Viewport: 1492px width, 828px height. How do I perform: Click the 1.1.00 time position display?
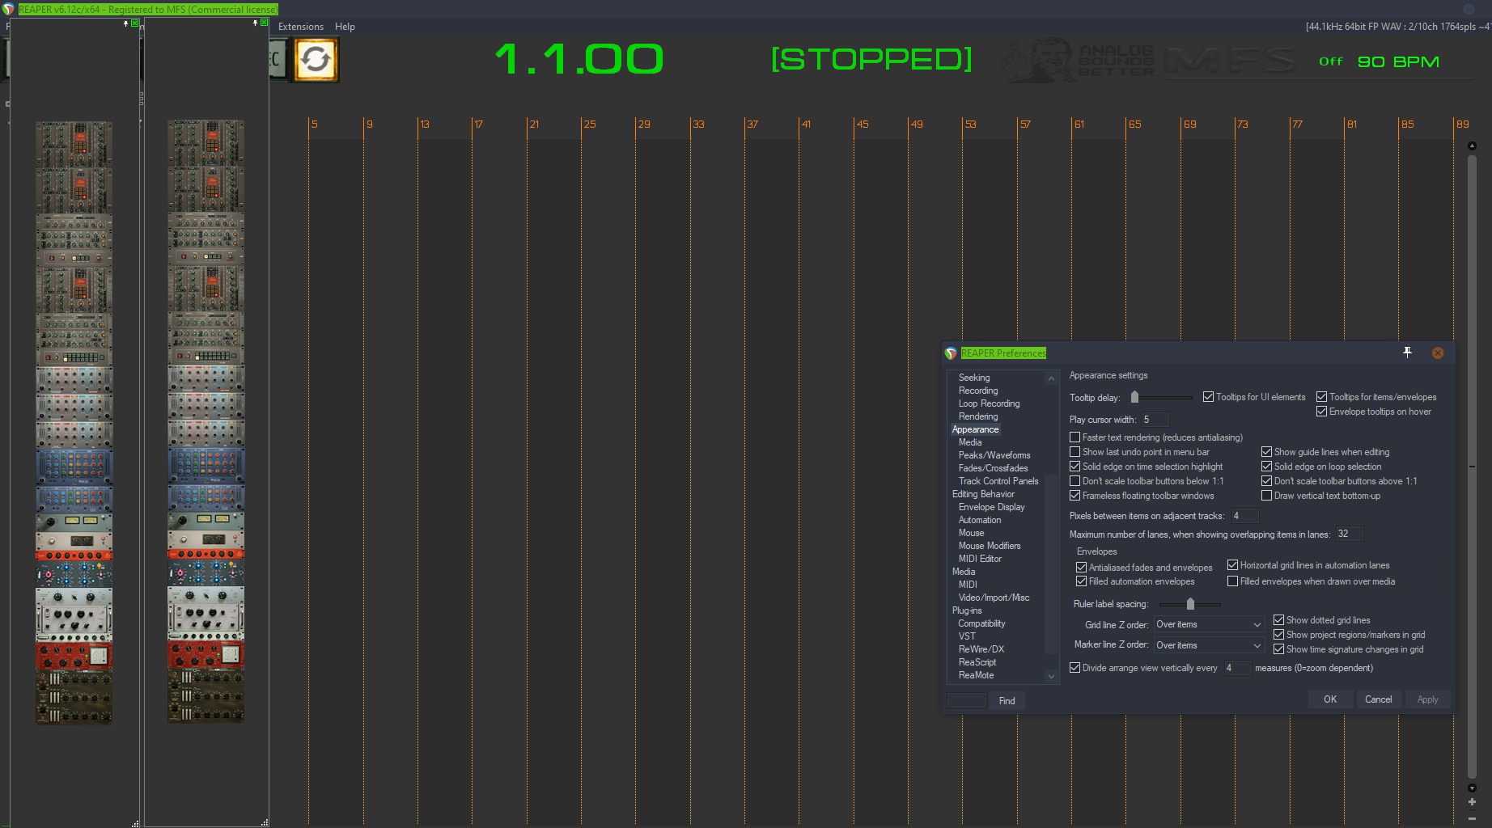pyautogui.click(x=579, y=59)
